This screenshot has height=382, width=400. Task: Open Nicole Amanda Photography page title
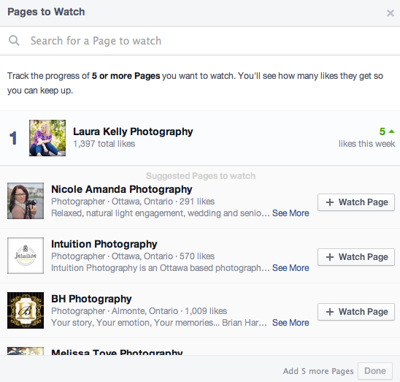click(x=122, y=189)
